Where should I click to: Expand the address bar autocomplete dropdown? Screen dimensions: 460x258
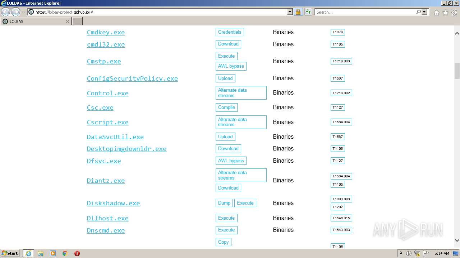click(290, 12)
